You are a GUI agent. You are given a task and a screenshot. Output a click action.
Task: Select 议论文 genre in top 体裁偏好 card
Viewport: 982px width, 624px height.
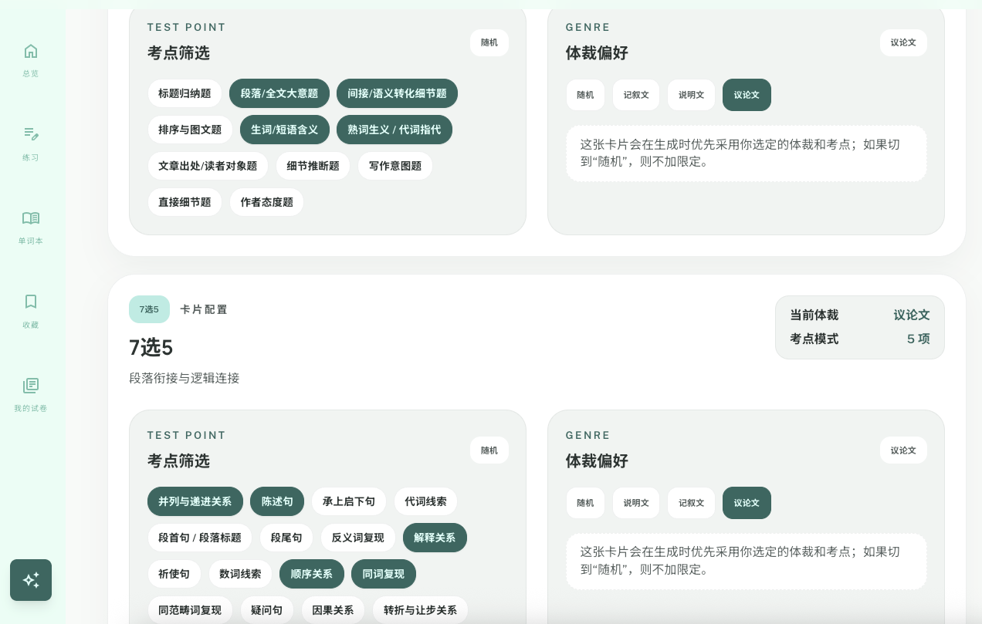point(747,95)
